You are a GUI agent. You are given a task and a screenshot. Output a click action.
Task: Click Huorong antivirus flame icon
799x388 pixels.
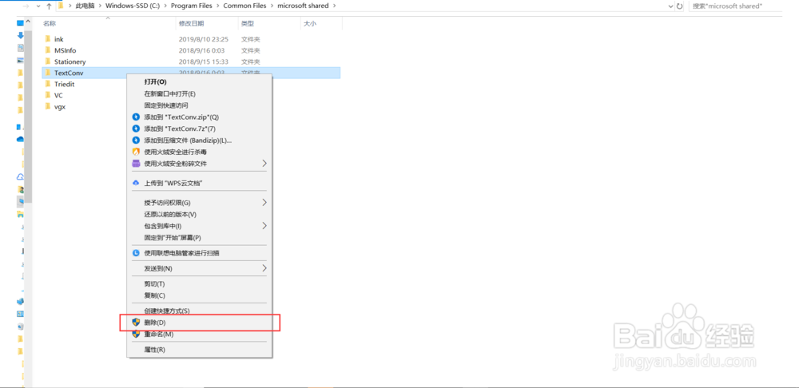coord(136,152)
